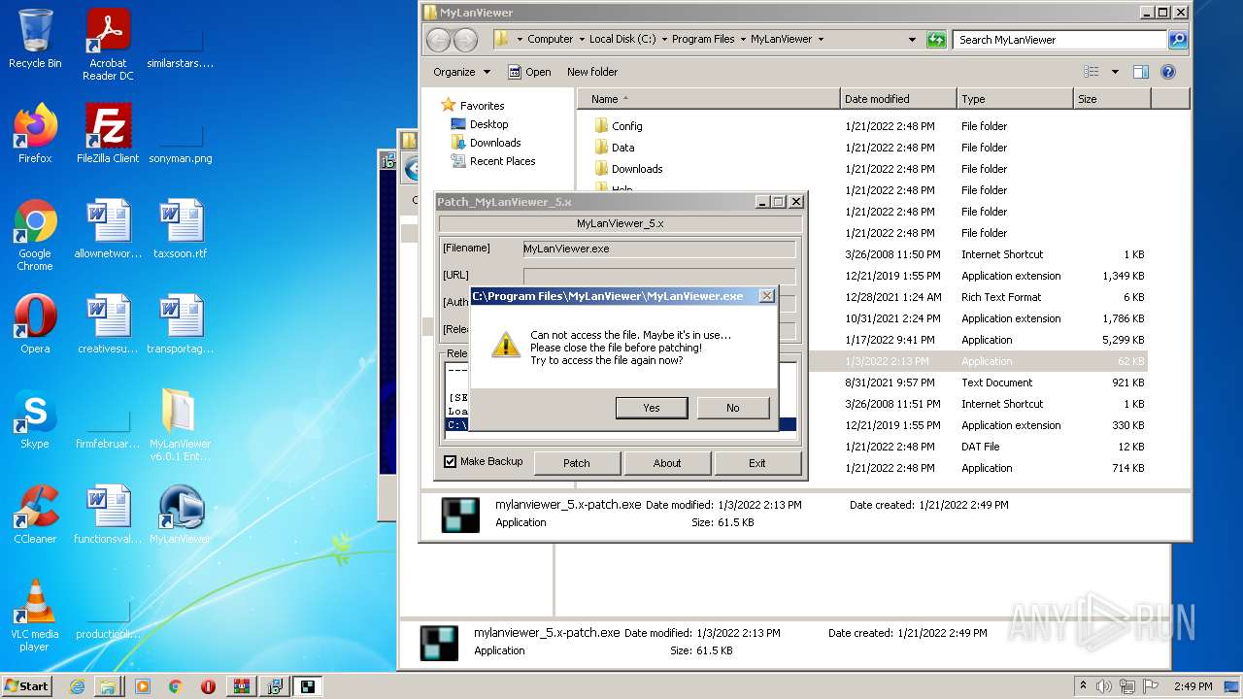Screen dimensions: 1243x699
Task: Click Chrome taskbar icon
Action: [175, 686]
